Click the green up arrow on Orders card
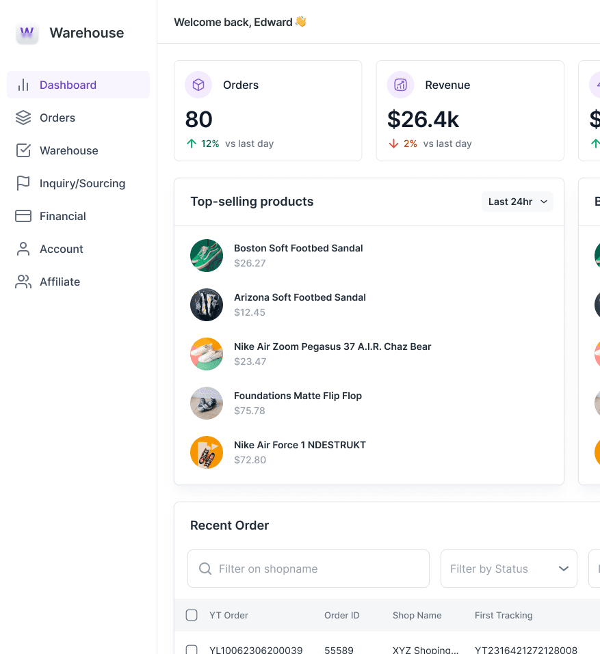The height and width of the screenshot is (654, 600). pos(192,144)
